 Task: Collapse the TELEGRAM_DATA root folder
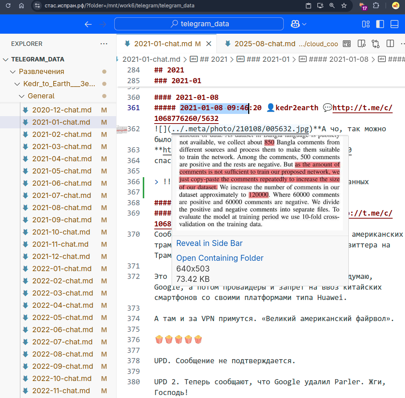(6, 59)
